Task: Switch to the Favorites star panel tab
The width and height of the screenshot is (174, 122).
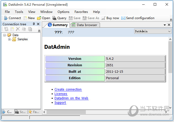Action: [x=34, y=112]
